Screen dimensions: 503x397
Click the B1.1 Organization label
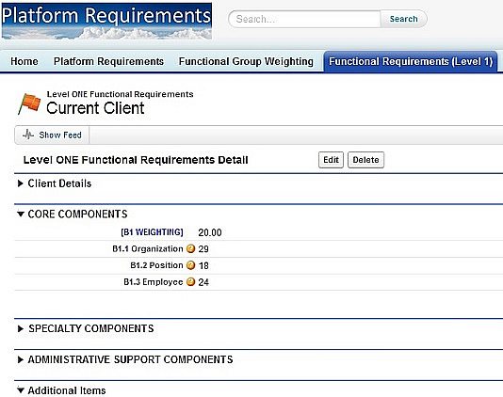click(x=148, y=248)
